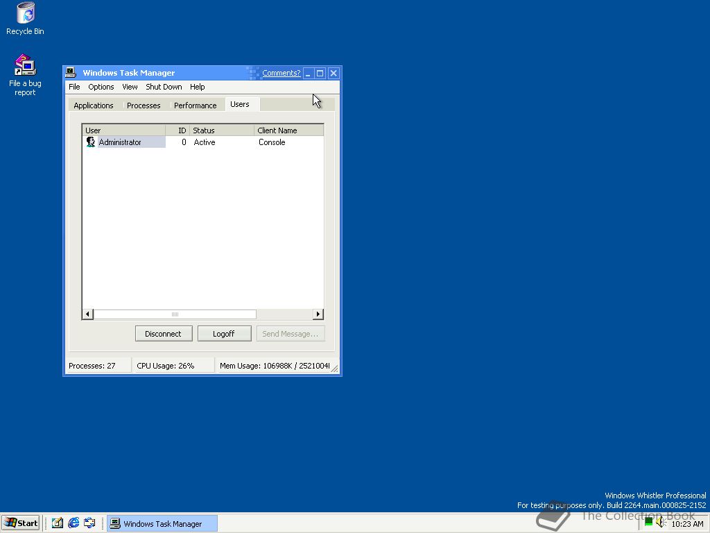
Task: Open Internet Explorer from Quick Launch
Action: pyautogui.click(x=73, y=523)
